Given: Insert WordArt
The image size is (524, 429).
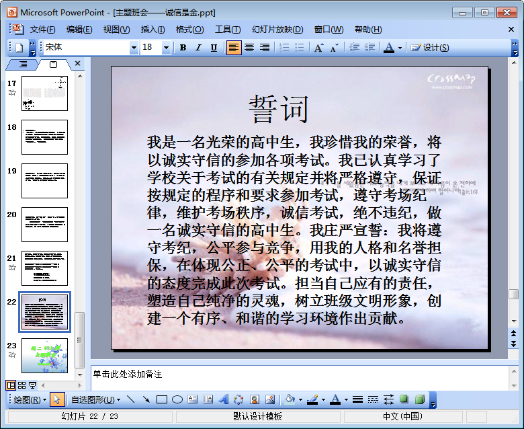Looking at the screenshot, I should pos(224,399).
